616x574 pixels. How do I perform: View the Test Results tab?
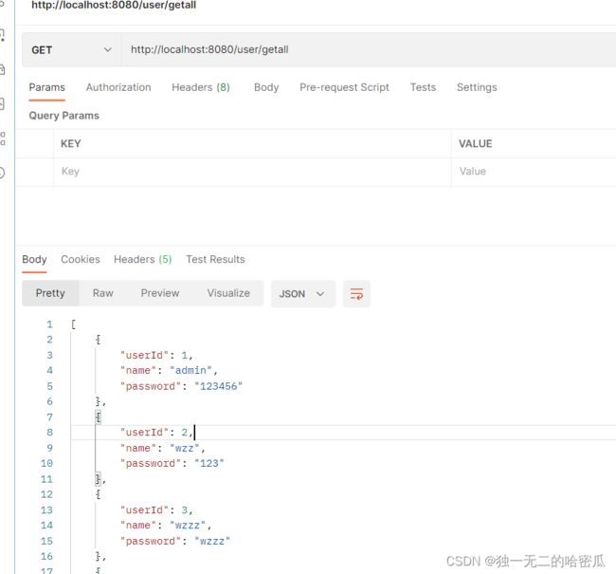[x=215, y=259]
